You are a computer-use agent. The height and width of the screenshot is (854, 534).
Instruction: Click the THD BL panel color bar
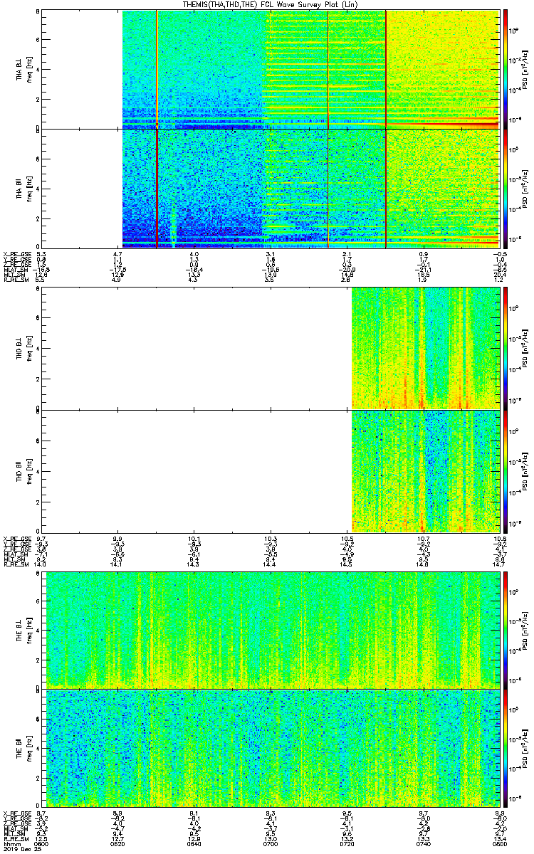(x=506, y=348)
